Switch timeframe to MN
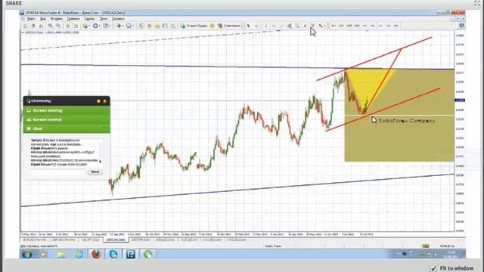The width and height of the screenshot is (484, 272). [x=396, y=26]
